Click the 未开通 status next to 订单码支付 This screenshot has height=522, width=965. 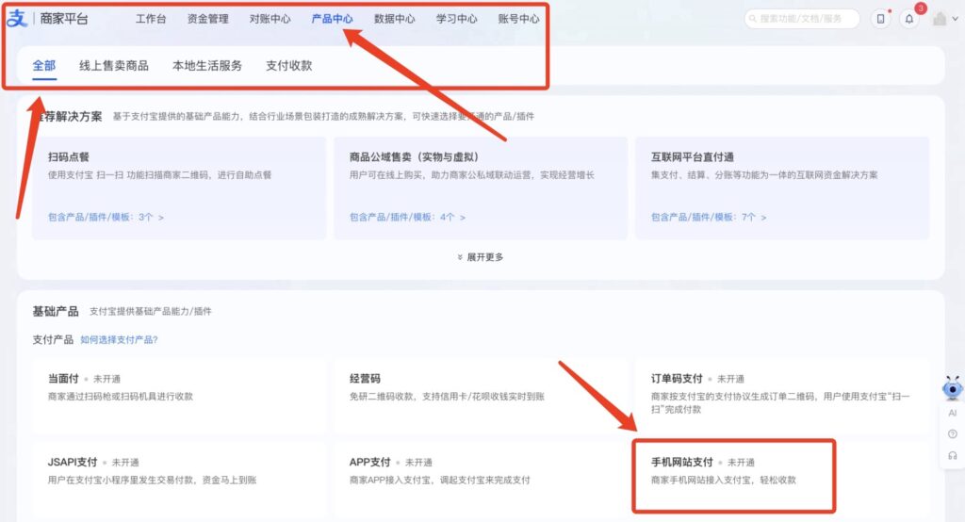click(x=730, y=379)
